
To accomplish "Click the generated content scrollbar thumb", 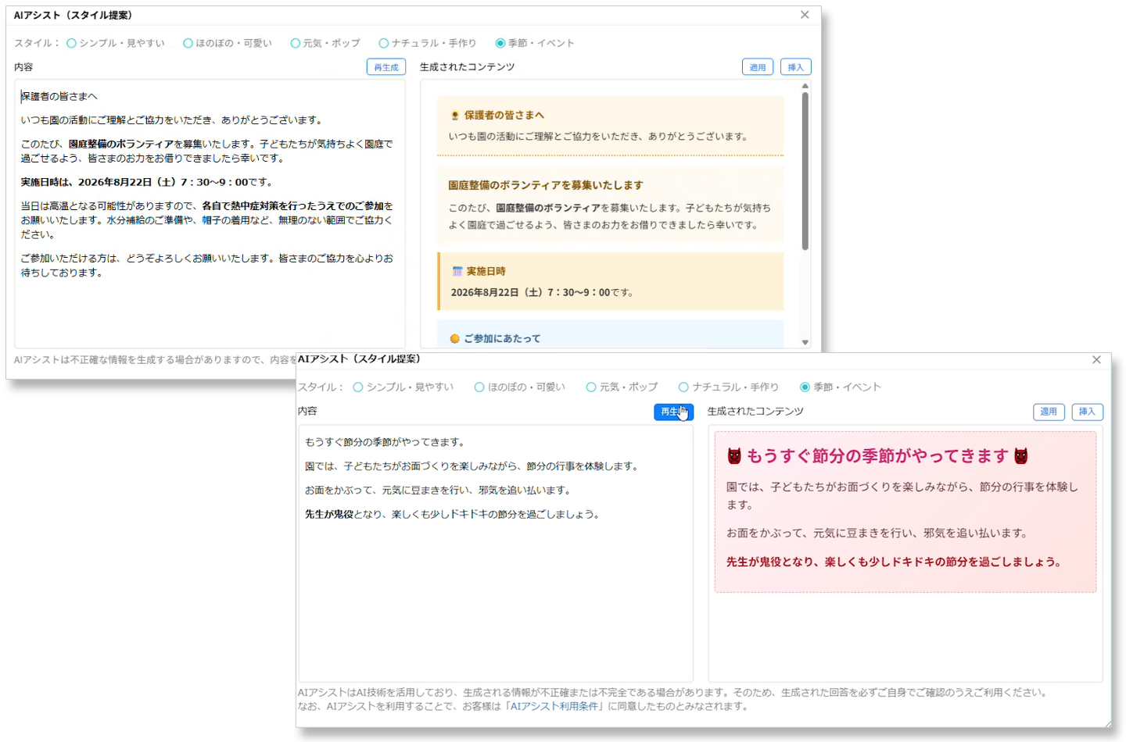I will [x=805, y=172].
